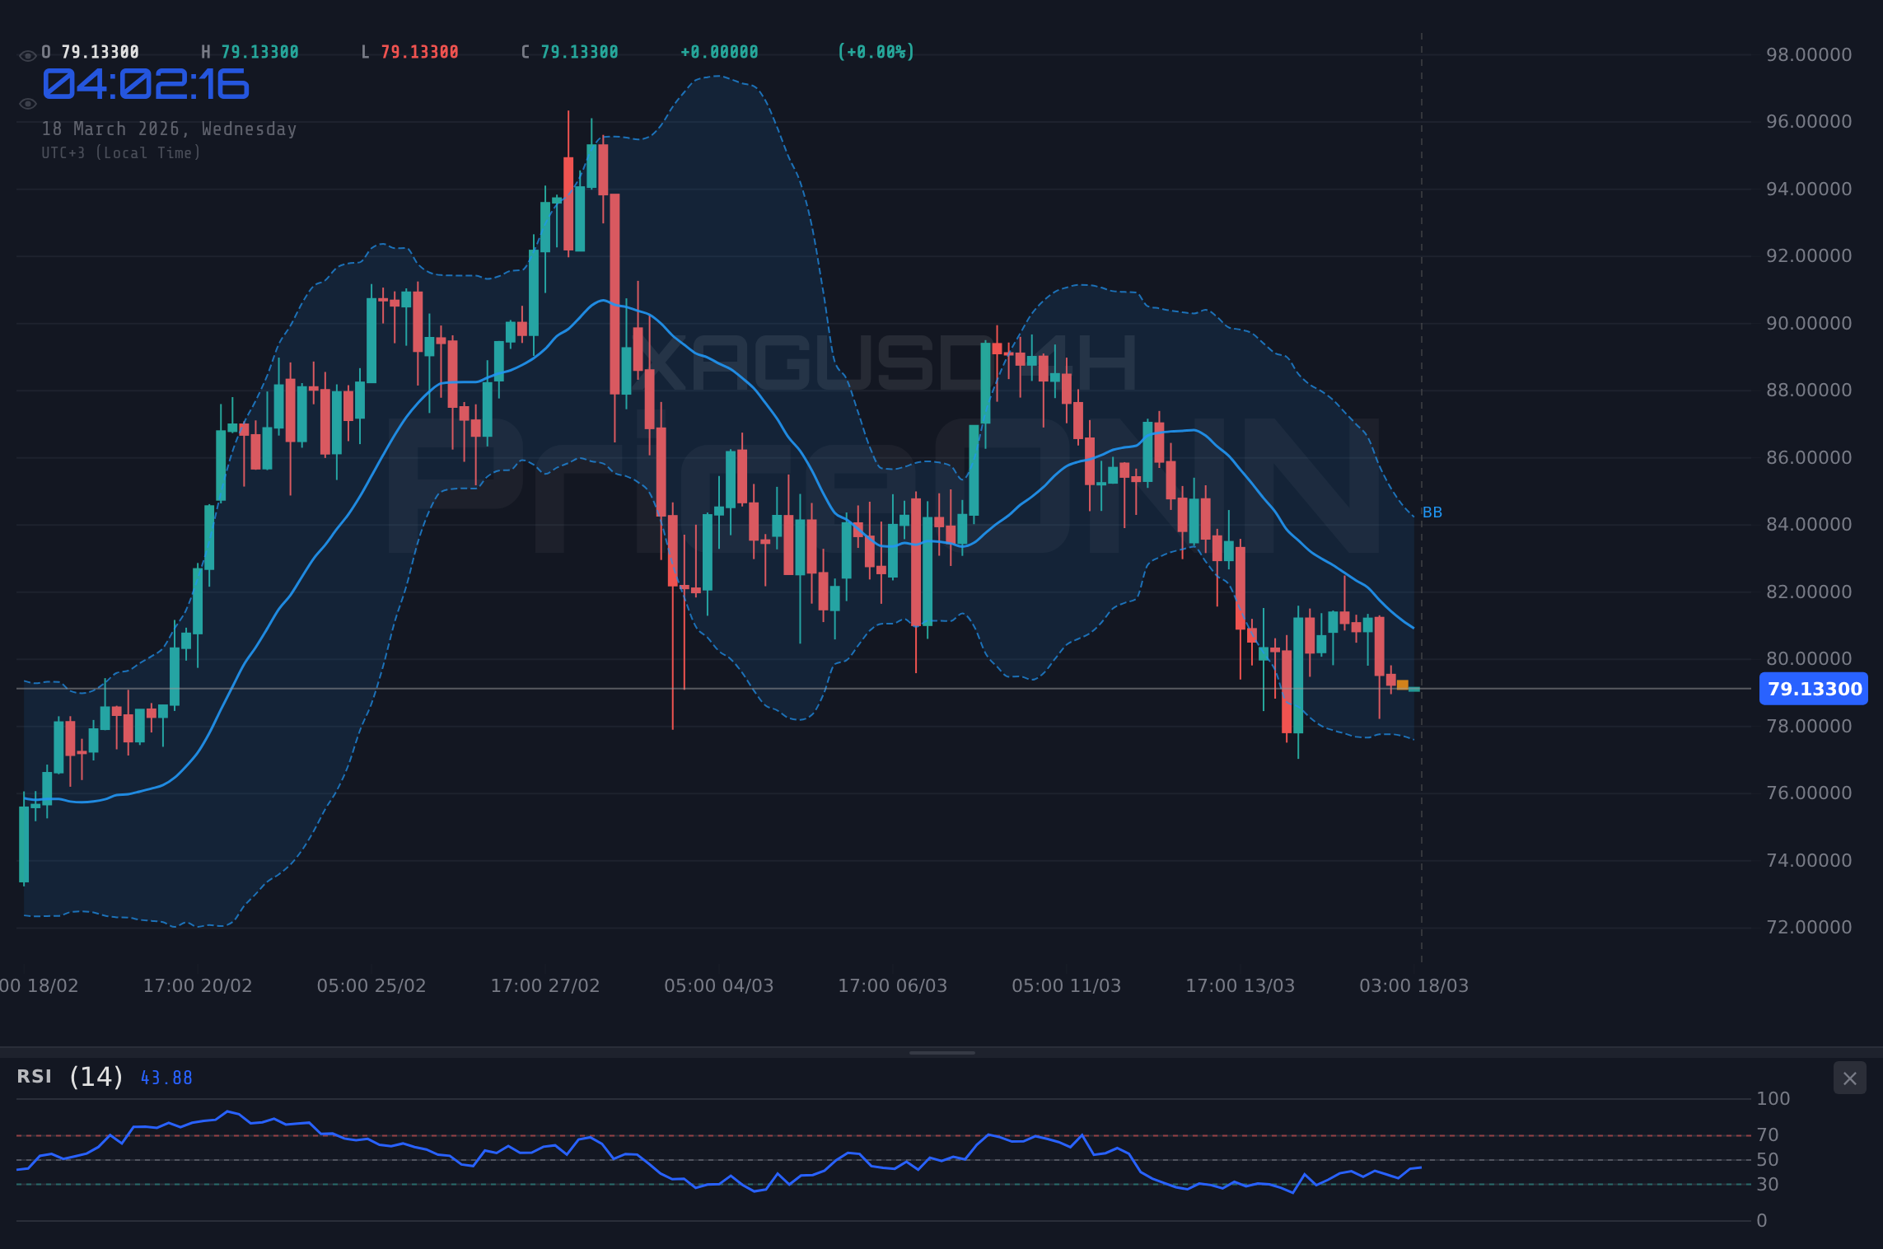
Task: Click the 80.00000 price axis label
Action: pos(1809,659)
